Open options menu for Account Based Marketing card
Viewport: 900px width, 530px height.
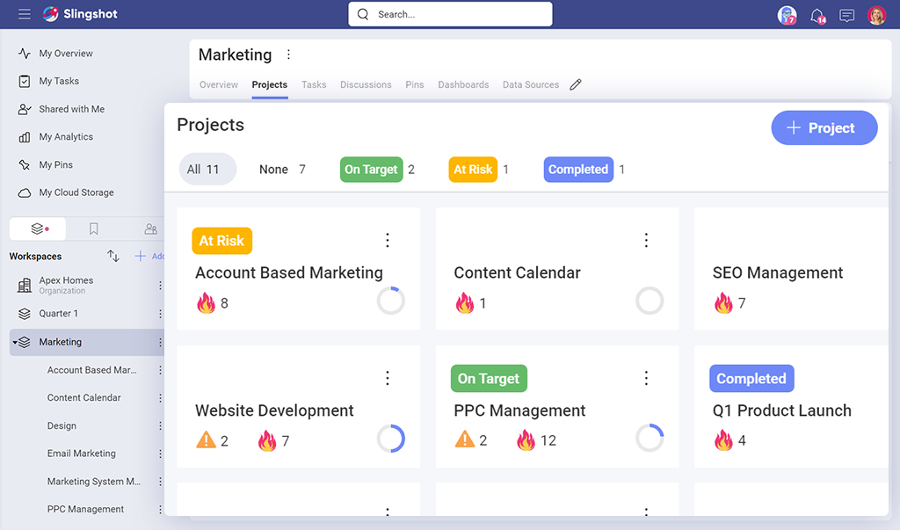(388, 240)
